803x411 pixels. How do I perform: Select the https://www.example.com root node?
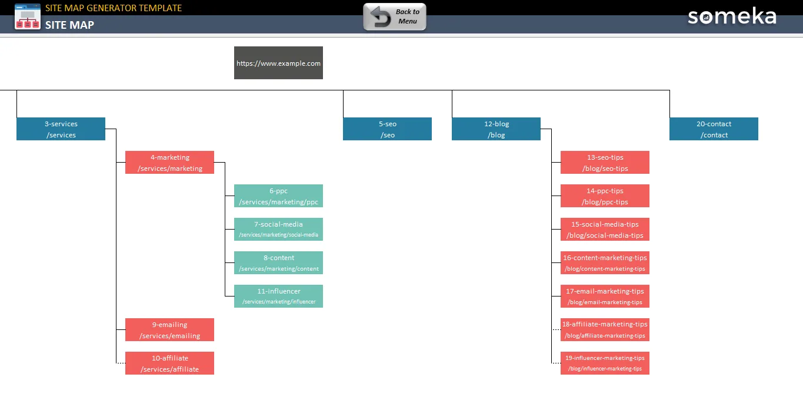pos(278,63)
